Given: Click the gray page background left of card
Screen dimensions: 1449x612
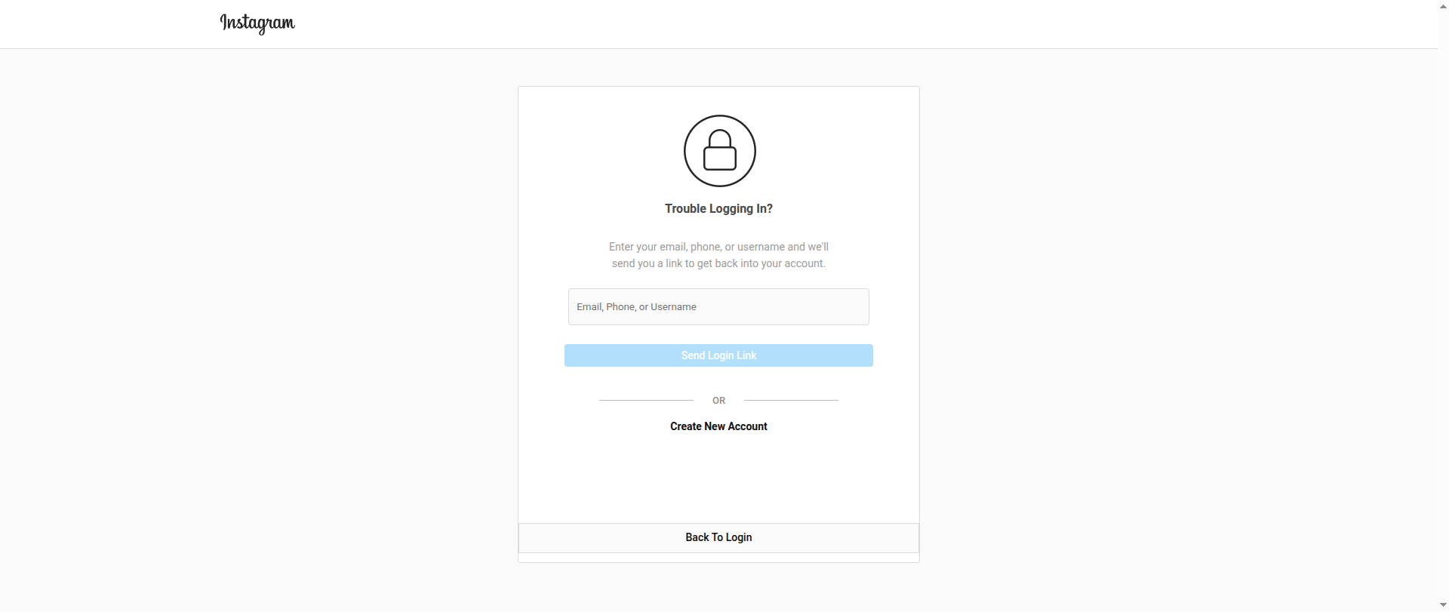Looking at the screenshot, I should click(257, 324).
